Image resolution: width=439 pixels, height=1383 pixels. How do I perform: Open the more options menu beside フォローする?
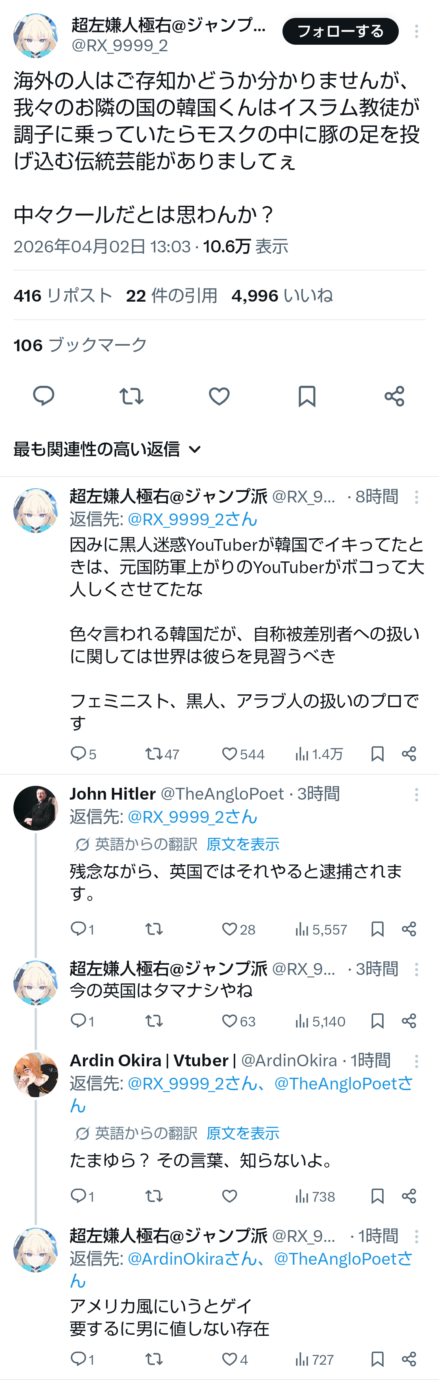417,31
